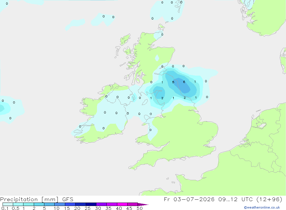Click the '10' legend scale label
The width and height of the screenshot is (286, 210).
coord(57,208)
